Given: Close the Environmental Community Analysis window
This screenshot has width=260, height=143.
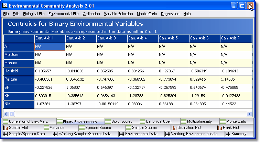Looking at the screenshot, I should pos(250,6).
